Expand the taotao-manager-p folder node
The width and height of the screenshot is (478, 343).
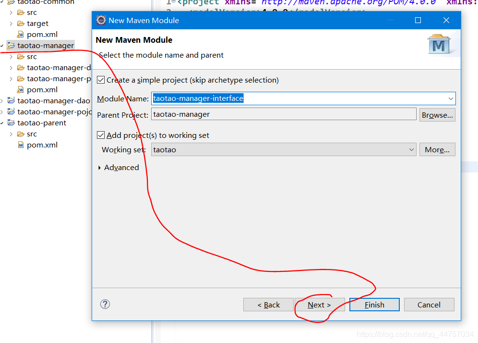[x=11, y=79]
